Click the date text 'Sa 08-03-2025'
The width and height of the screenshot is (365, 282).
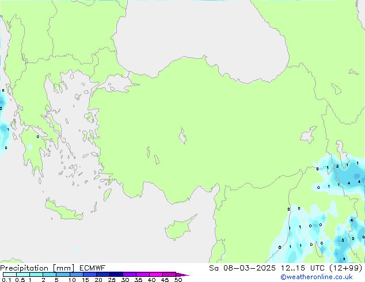click(242, 268)
